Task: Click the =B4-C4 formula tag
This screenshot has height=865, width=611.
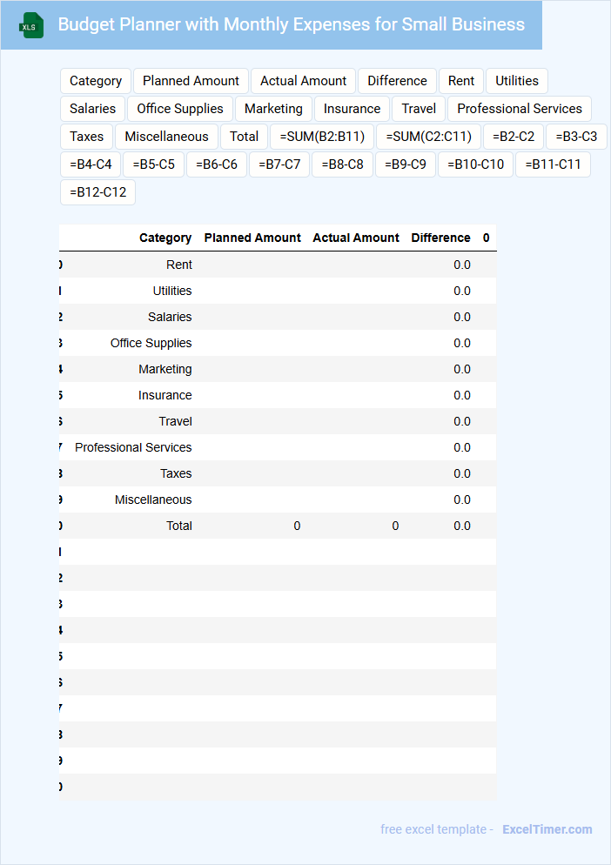Action: coord(91,164)
